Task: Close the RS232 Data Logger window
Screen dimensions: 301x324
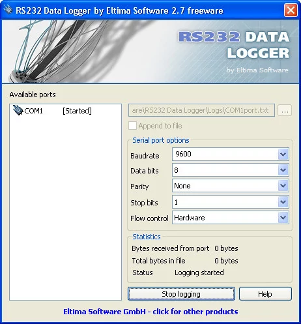Action: click(291, 10)
